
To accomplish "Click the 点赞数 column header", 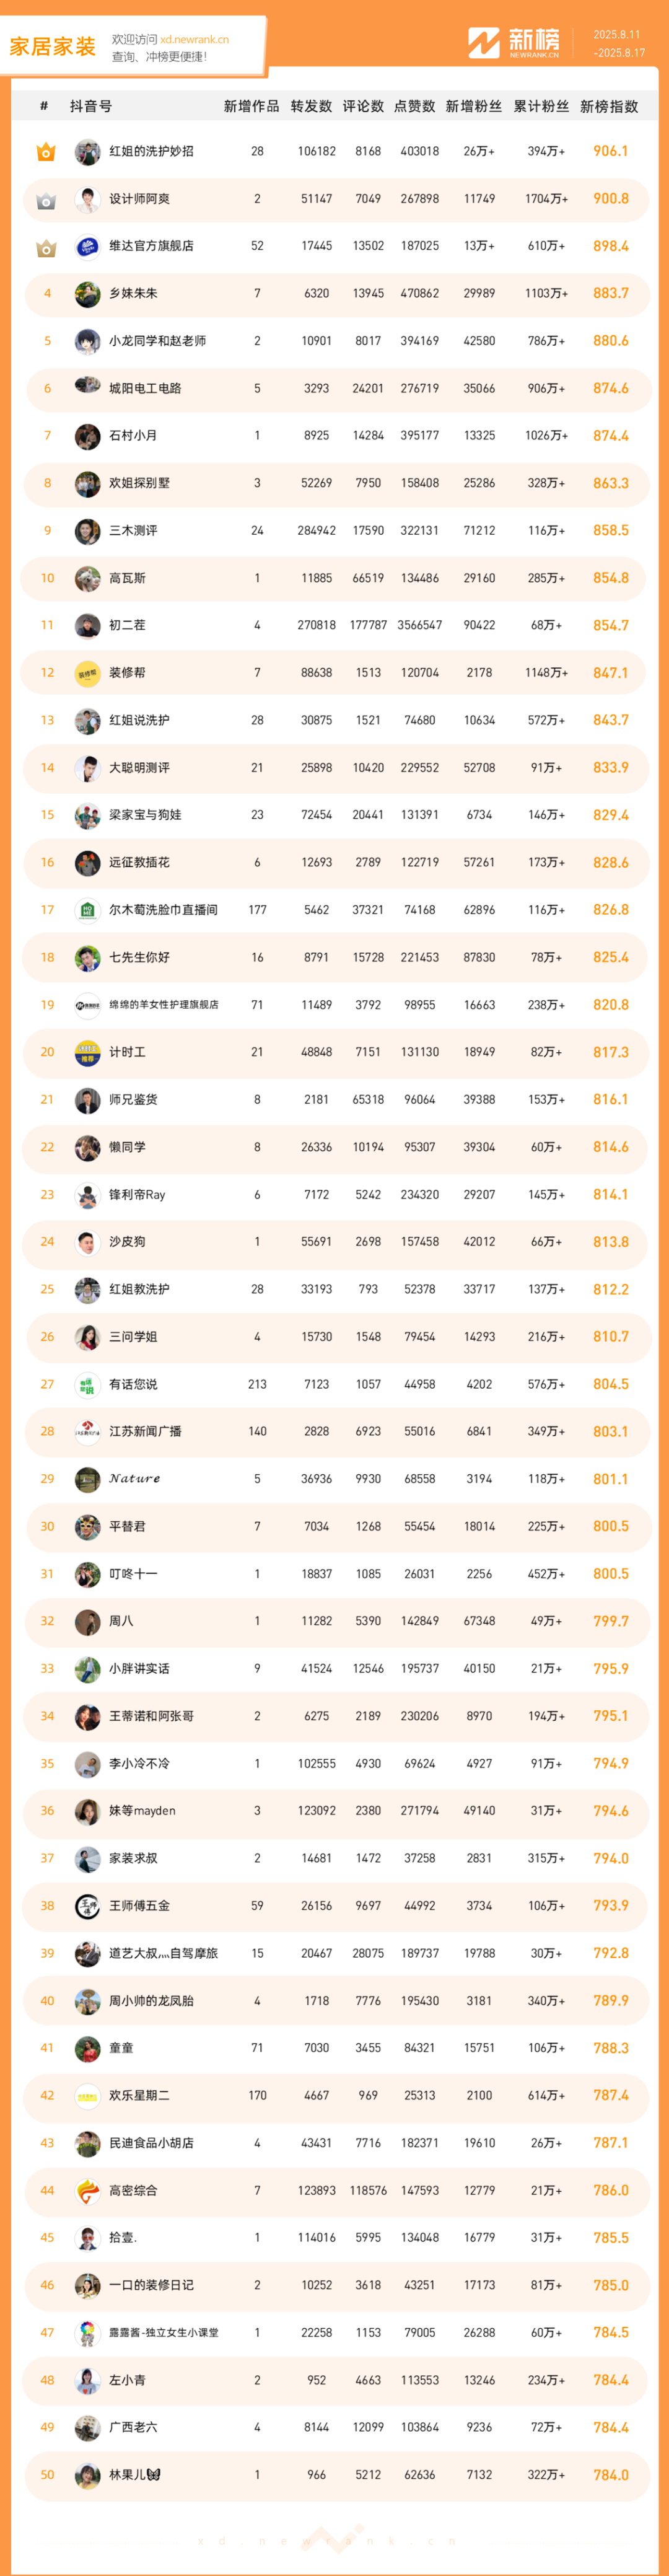I will tap(414, 106).
